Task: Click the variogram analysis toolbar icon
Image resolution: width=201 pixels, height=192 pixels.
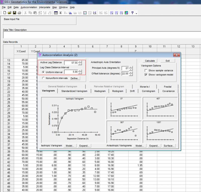Action: tap(95, 13)
